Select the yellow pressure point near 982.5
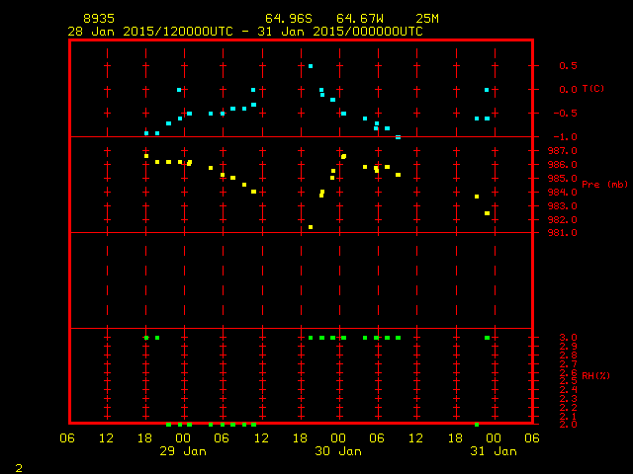Viewport: 633px width, 474px height. click(x=487, y=213)
